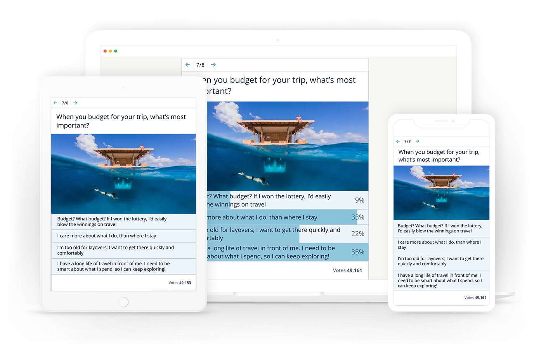Select the tablet answer 'Budget? What budget?' about lottery

(123, 222)
